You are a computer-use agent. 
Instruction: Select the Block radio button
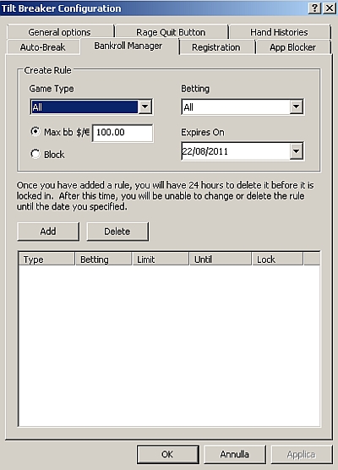point(35,154)
